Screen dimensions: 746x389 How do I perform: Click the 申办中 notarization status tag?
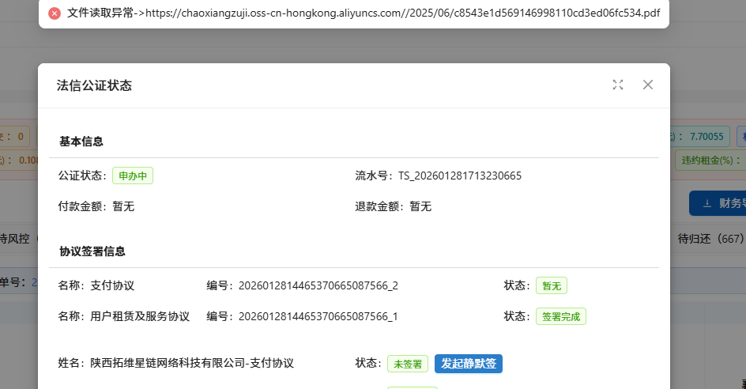(132, 176)
